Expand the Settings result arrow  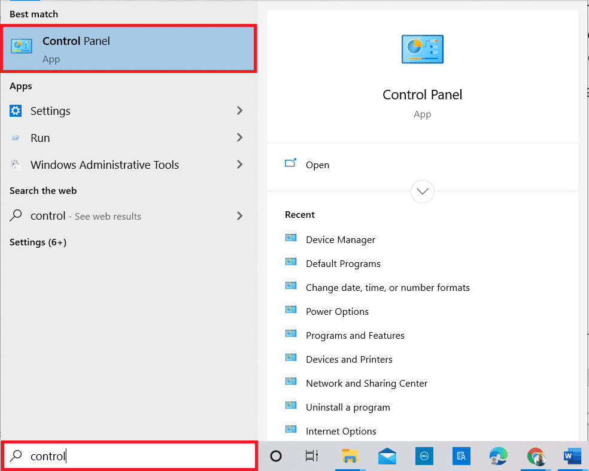(239, 111)
